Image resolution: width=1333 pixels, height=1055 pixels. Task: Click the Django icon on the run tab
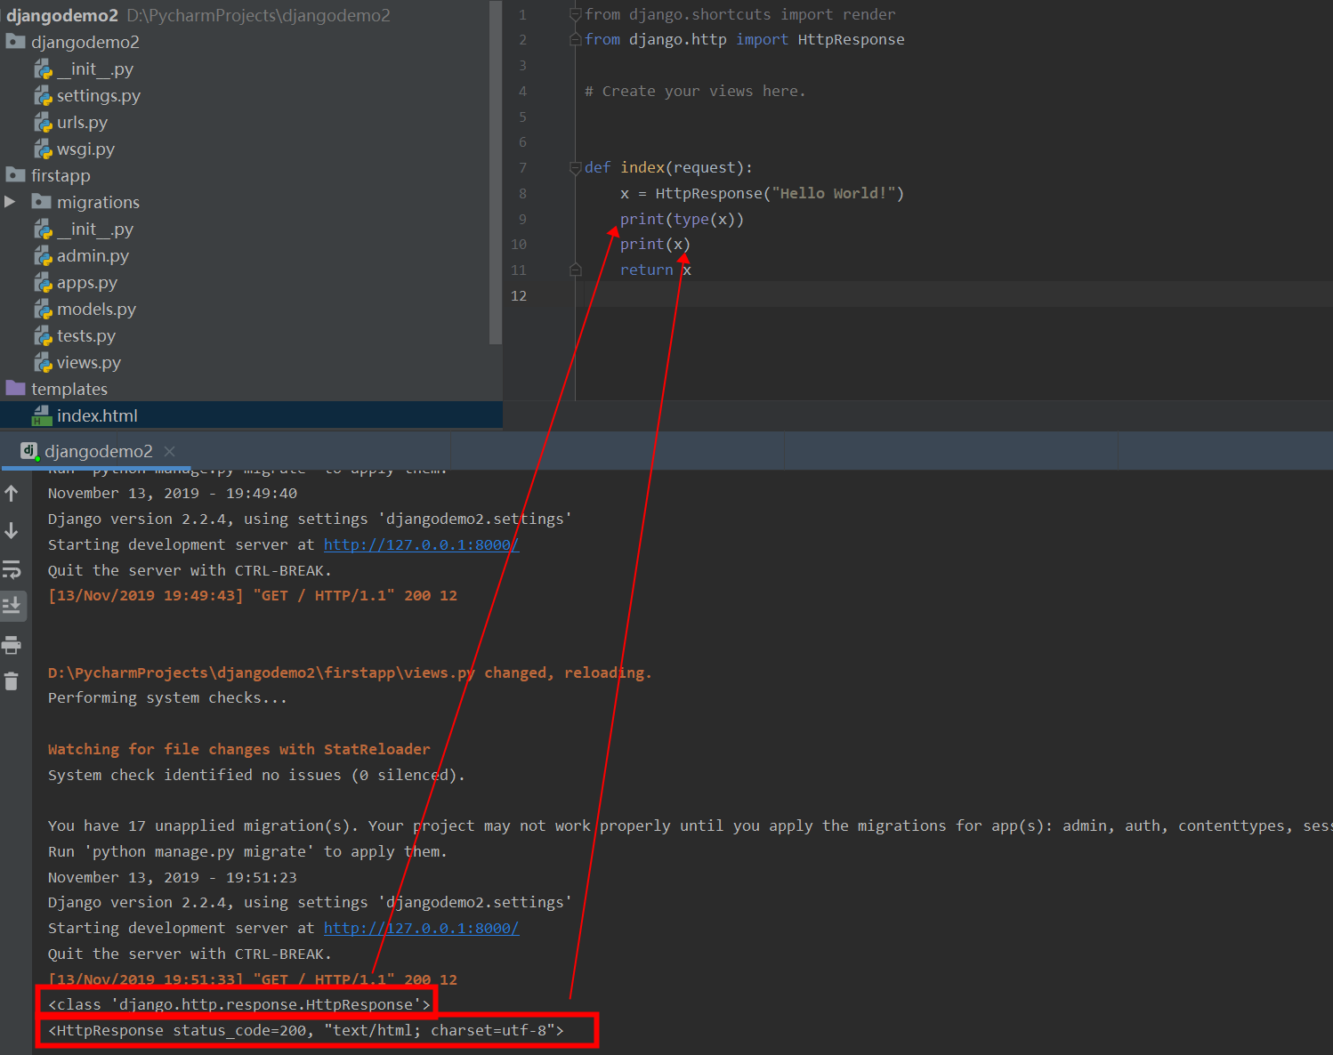(29, 451)
